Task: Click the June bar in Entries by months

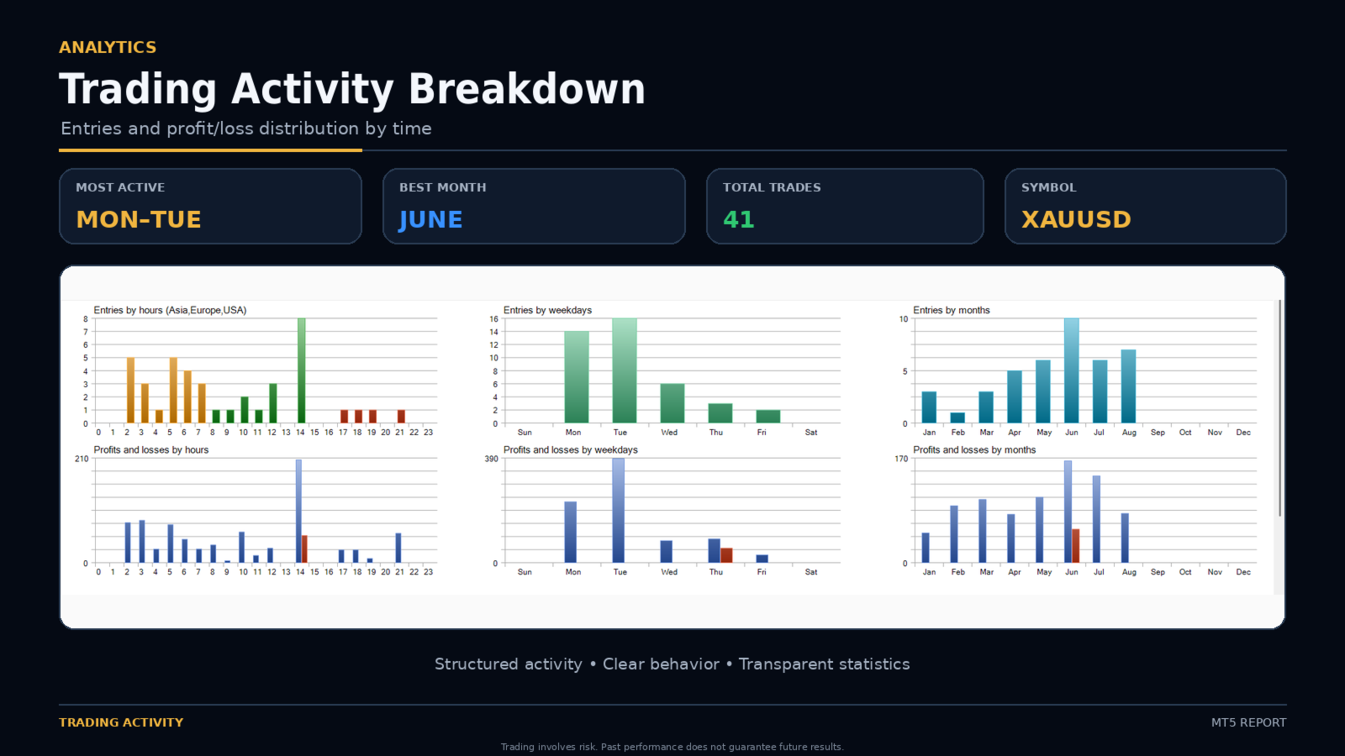Action: coord(1071,370)
